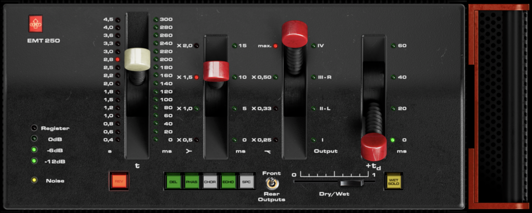This screenshot has width=532, height=213.
Task: Click the 0dB level LED
Action: pos(34,139)
